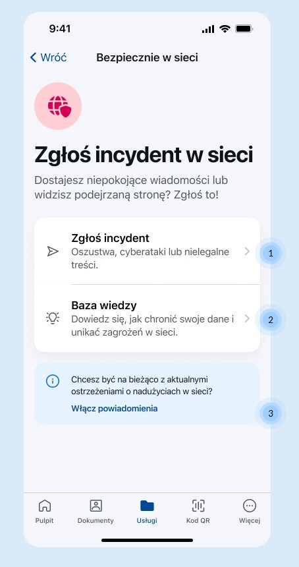Image resolution: width=299 pixels, height=567 pixels.
Task: Click the blue info circle icon
Action: (53, 381)
